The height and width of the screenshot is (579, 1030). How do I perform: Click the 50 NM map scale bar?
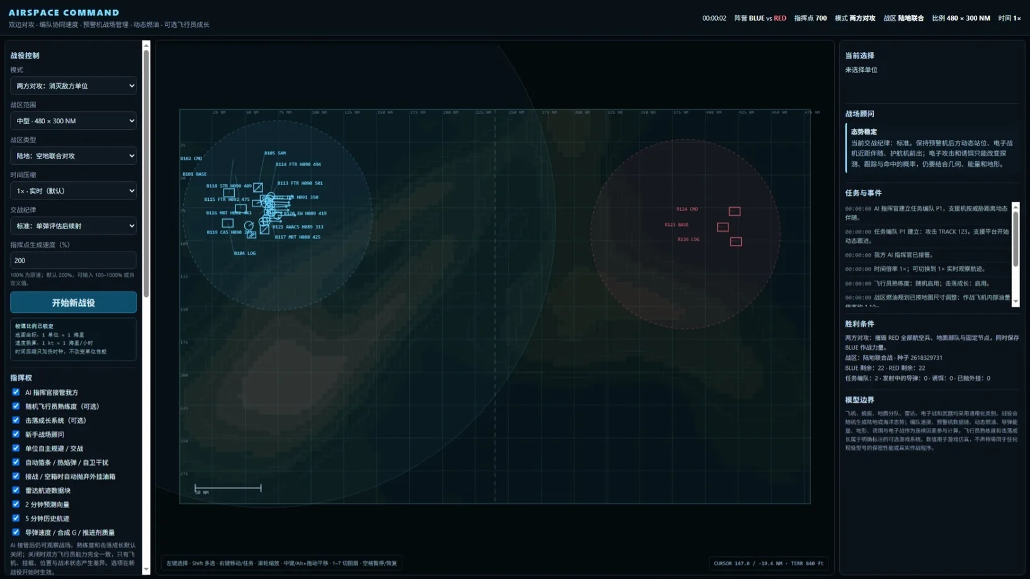228,488
